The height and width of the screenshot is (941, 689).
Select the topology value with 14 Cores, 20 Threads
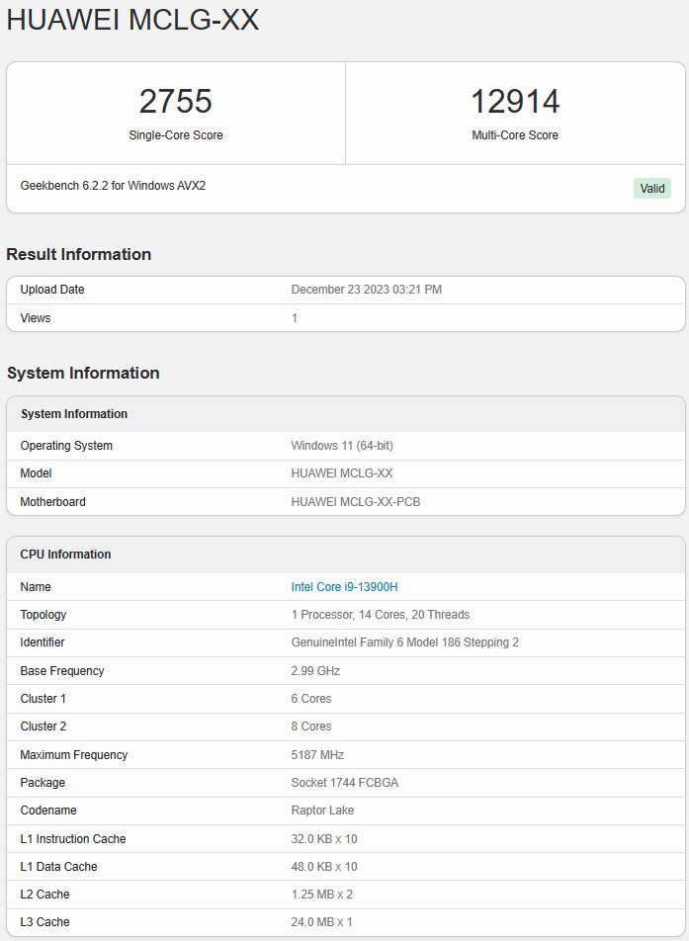click(380, 615)
